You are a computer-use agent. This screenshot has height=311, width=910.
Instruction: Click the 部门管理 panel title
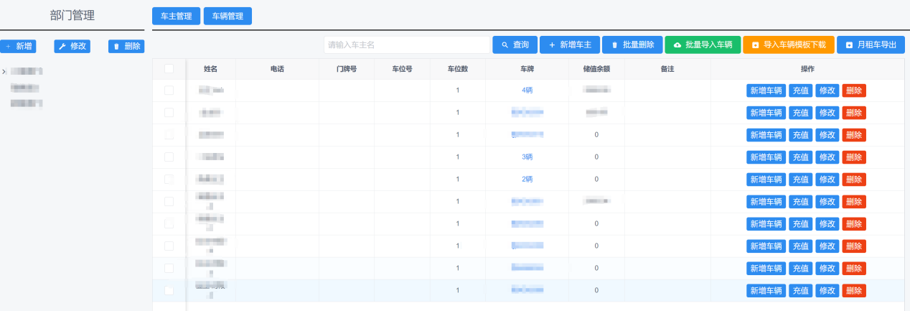[72, 16]
